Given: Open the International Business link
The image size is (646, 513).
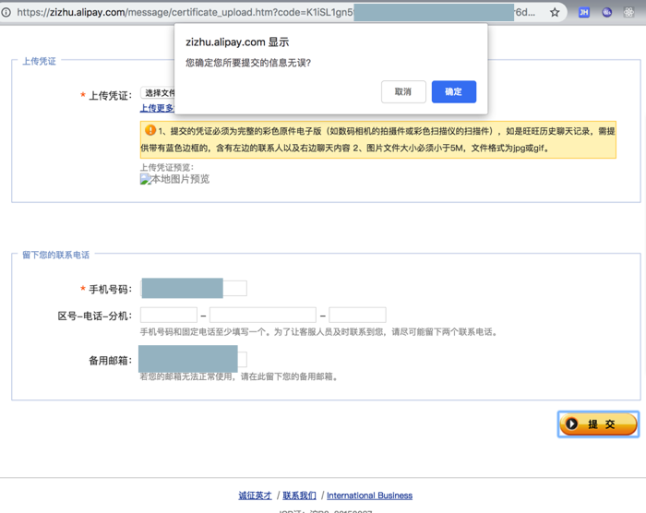Looking at the screenshot, I should tap(369, 495).
